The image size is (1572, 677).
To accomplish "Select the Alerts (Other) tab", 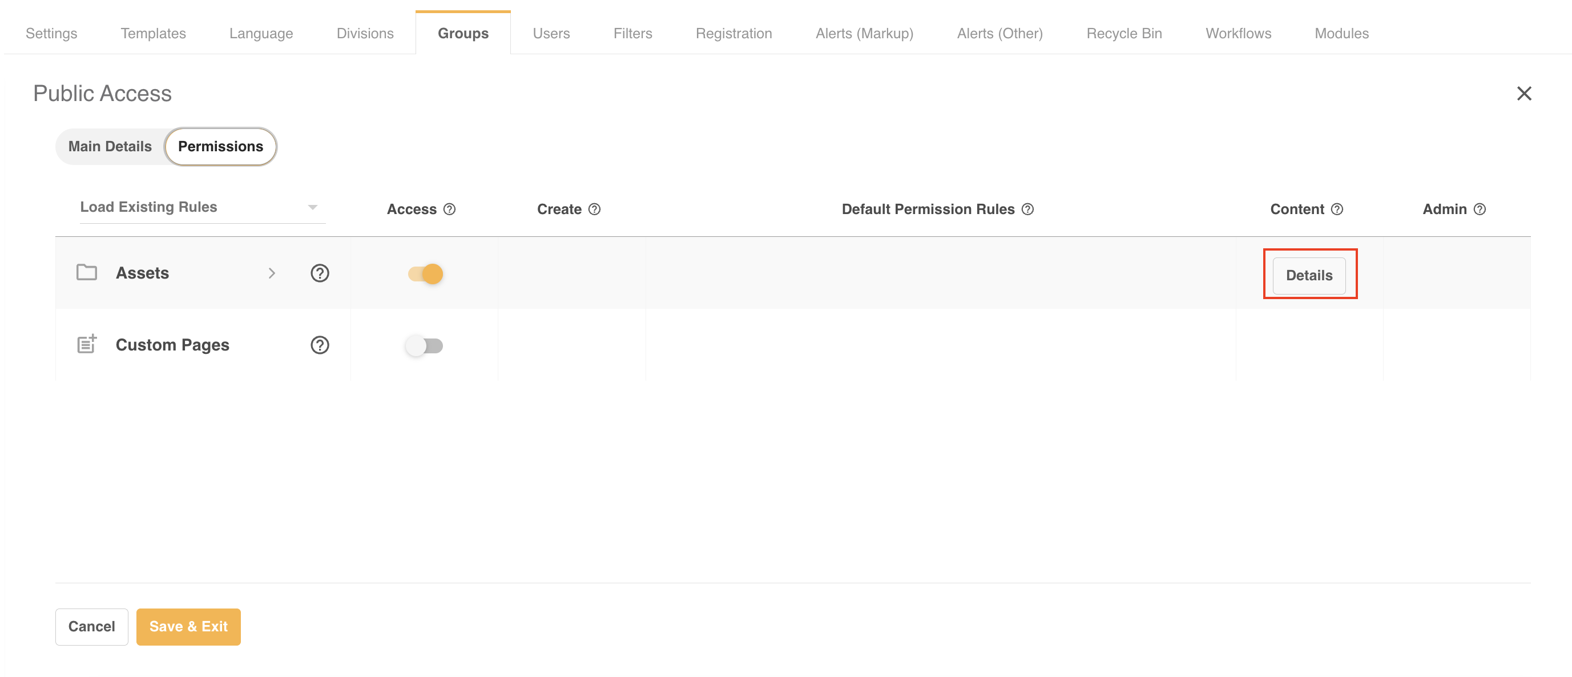I will [x=999, y=34].
